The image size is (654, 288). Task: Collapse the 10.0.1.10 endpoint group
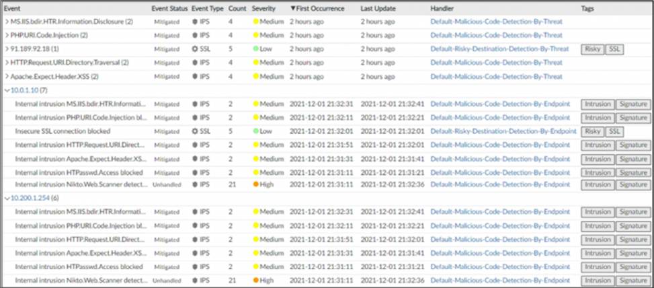point(7,90)
